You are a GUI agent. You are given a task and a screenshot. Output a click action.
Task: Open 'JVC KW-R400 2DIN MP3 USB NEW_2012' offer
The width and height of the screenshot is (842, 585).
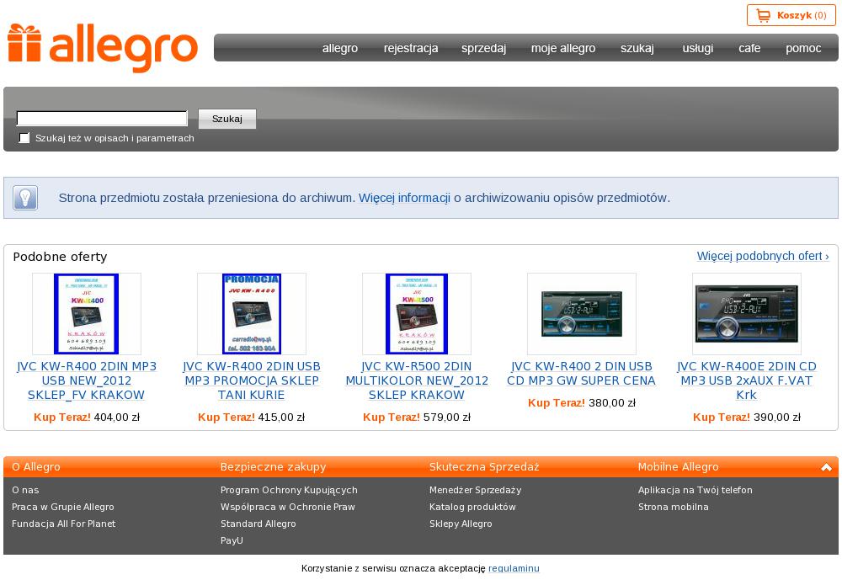click(87, 380)
